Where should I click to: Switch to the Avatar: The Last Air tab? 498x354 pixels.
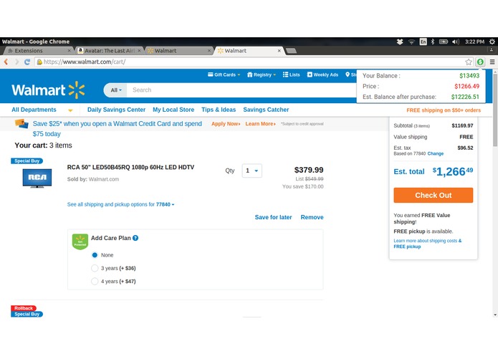[x=108, y=51]
